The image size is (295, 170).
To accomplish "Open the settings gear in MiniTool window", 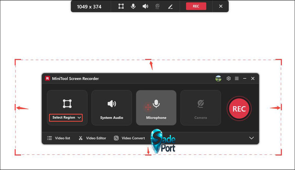I will click(229, 78).
